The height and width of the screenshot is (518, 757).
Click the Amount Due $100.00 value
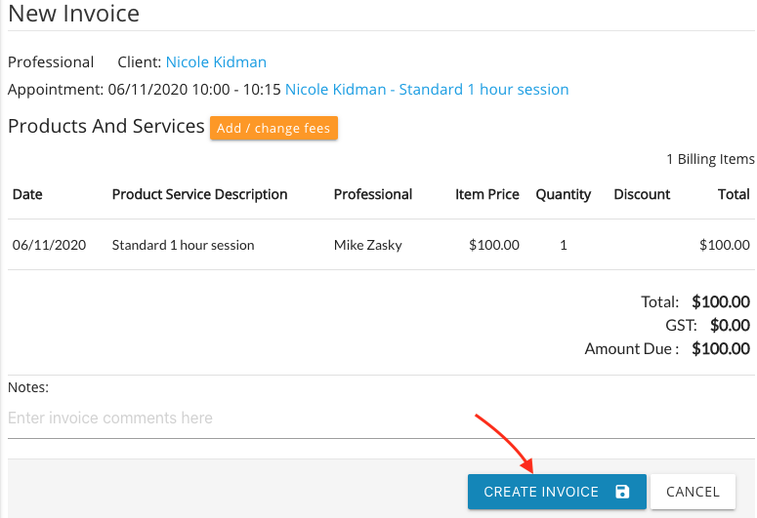[x=721, y=348]
